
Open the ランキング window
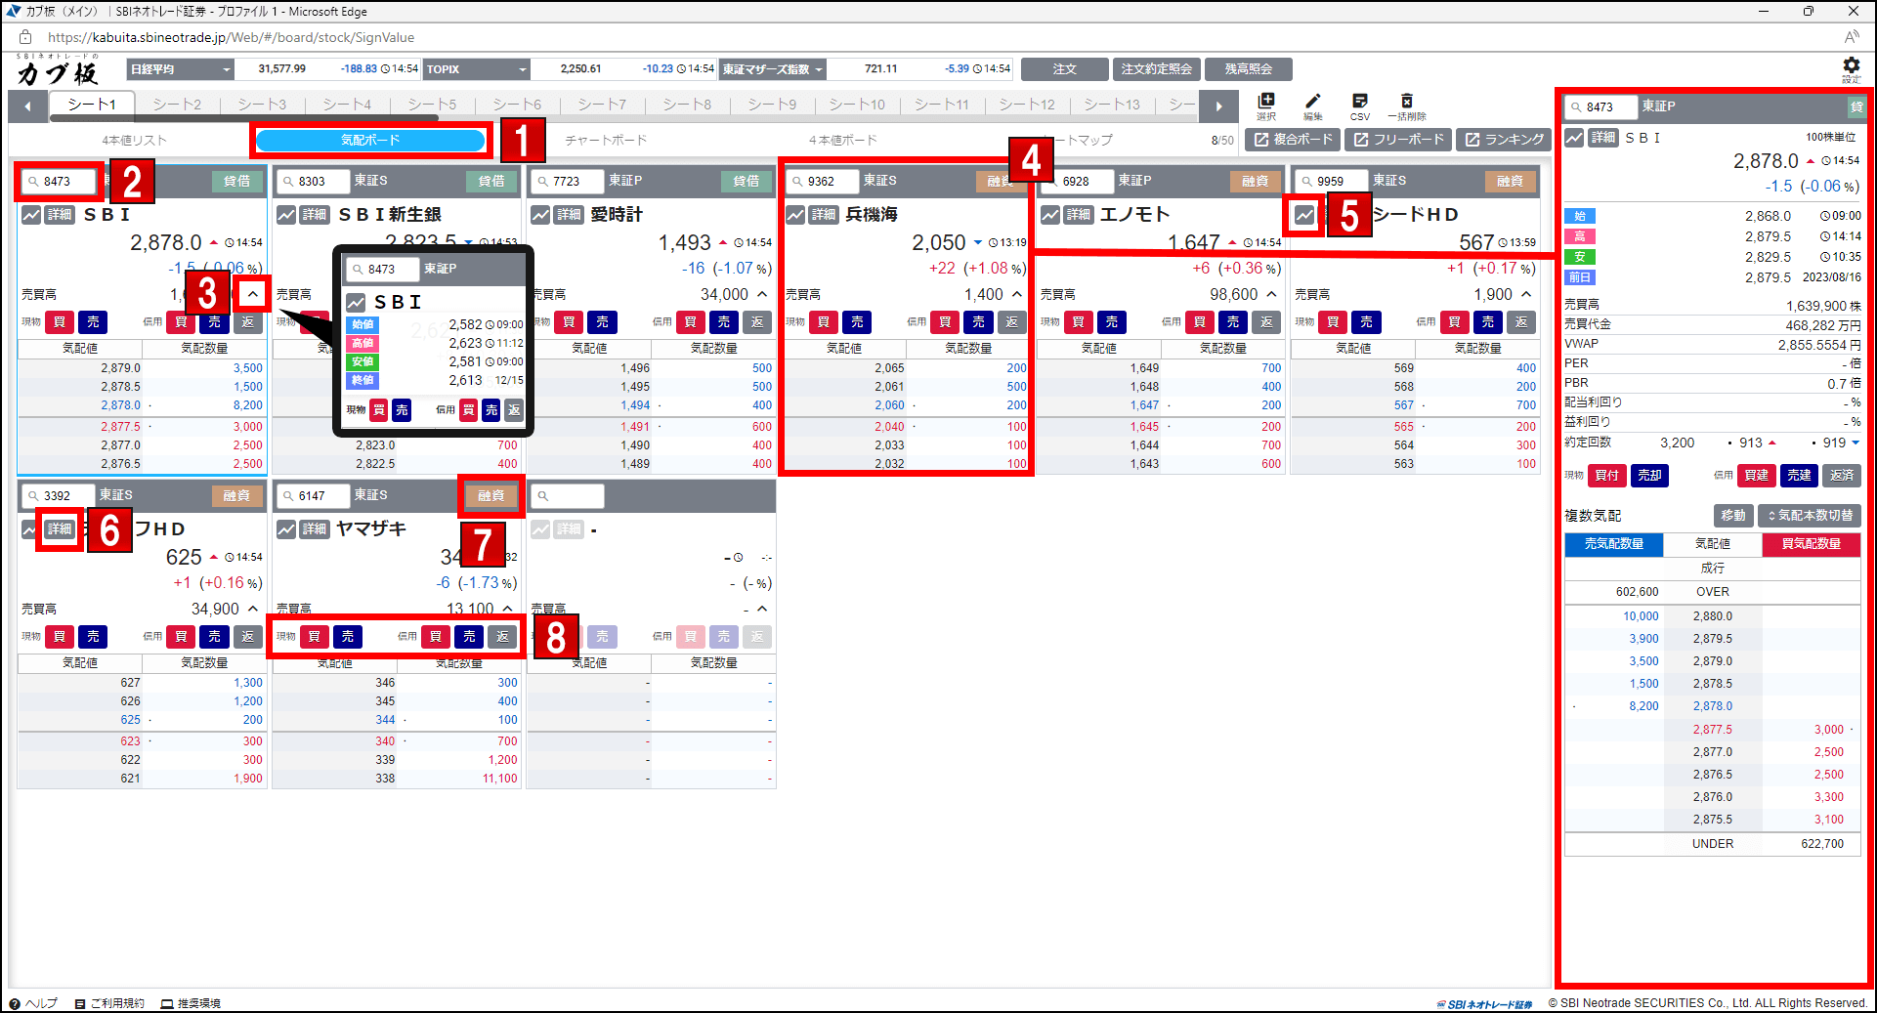tap(1504, 140)
